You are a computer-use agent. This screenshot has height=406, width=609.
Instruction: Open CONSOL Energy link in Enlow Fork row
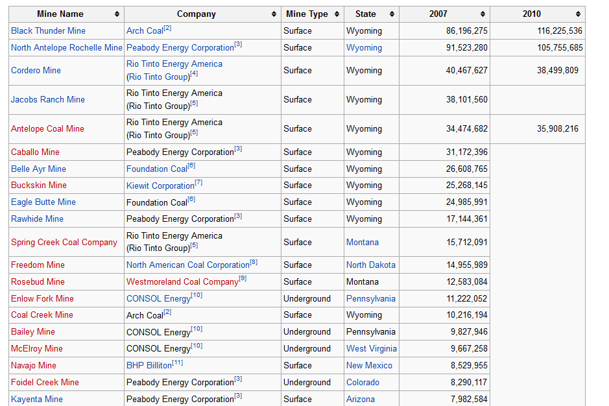[158, 299]
